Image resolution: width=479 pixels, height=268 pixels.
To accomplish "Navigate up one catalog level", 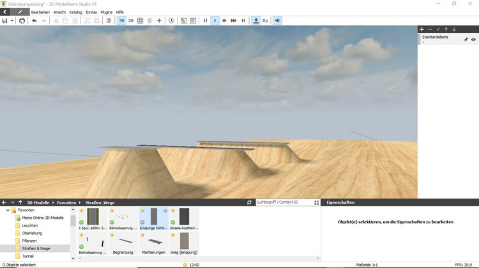I will [x=20, y=202].
